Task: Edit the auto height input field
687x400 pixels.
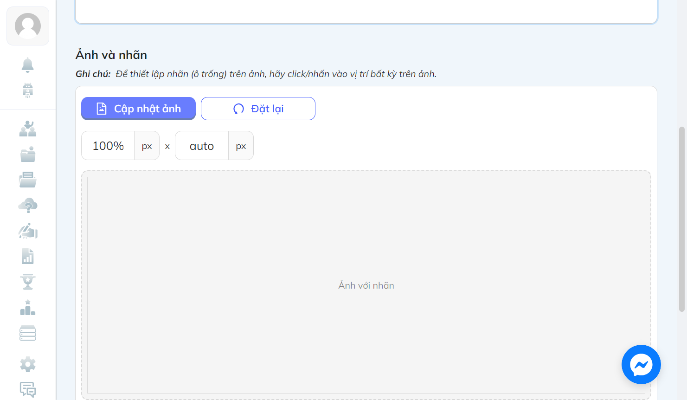Action: click(x=202, y=146)
